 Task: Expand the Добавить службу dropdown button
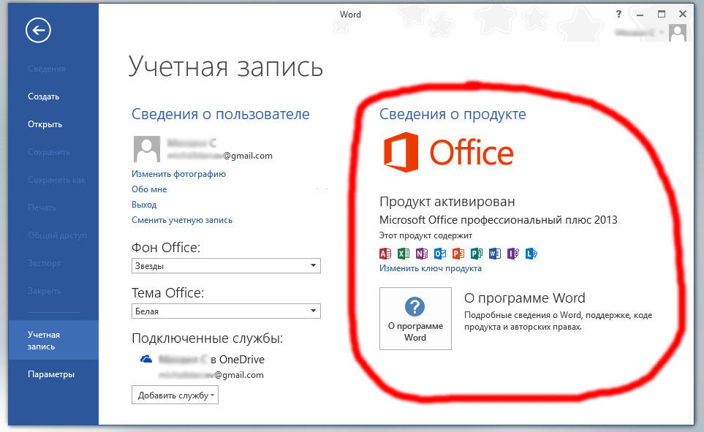click(x=175, y=395)
